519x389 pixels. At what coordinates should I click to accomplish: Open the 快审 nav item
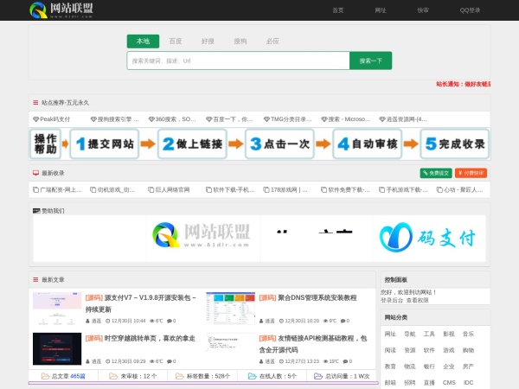point(423,10)
